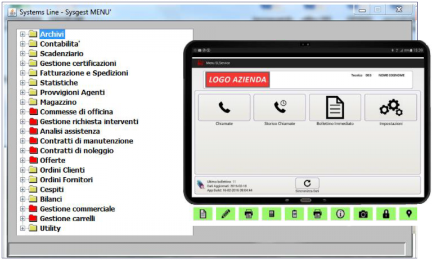
Task: Click the green info icon
Action: [340, 214]
